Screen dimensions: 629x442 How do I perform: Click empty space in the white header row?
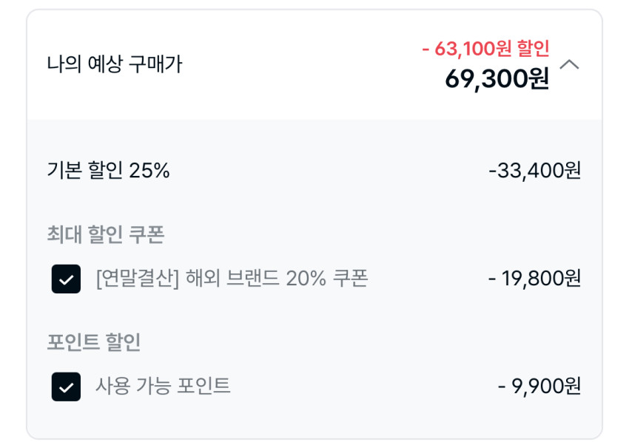pos(296,64)
